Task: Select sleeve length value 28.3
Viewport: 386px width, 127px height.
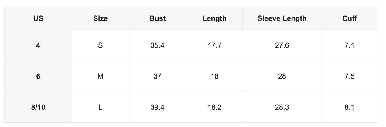Action: [282, 107]
